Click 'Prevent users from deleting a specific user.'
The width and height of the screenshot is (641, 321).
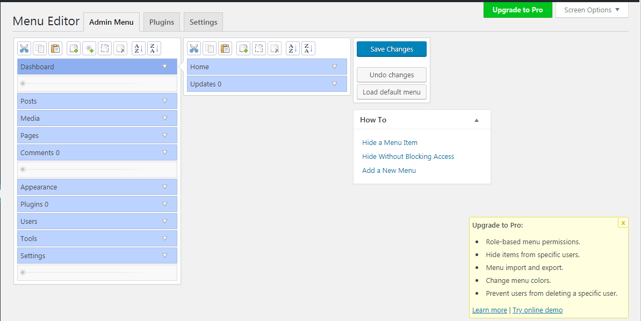coord(551,293)
